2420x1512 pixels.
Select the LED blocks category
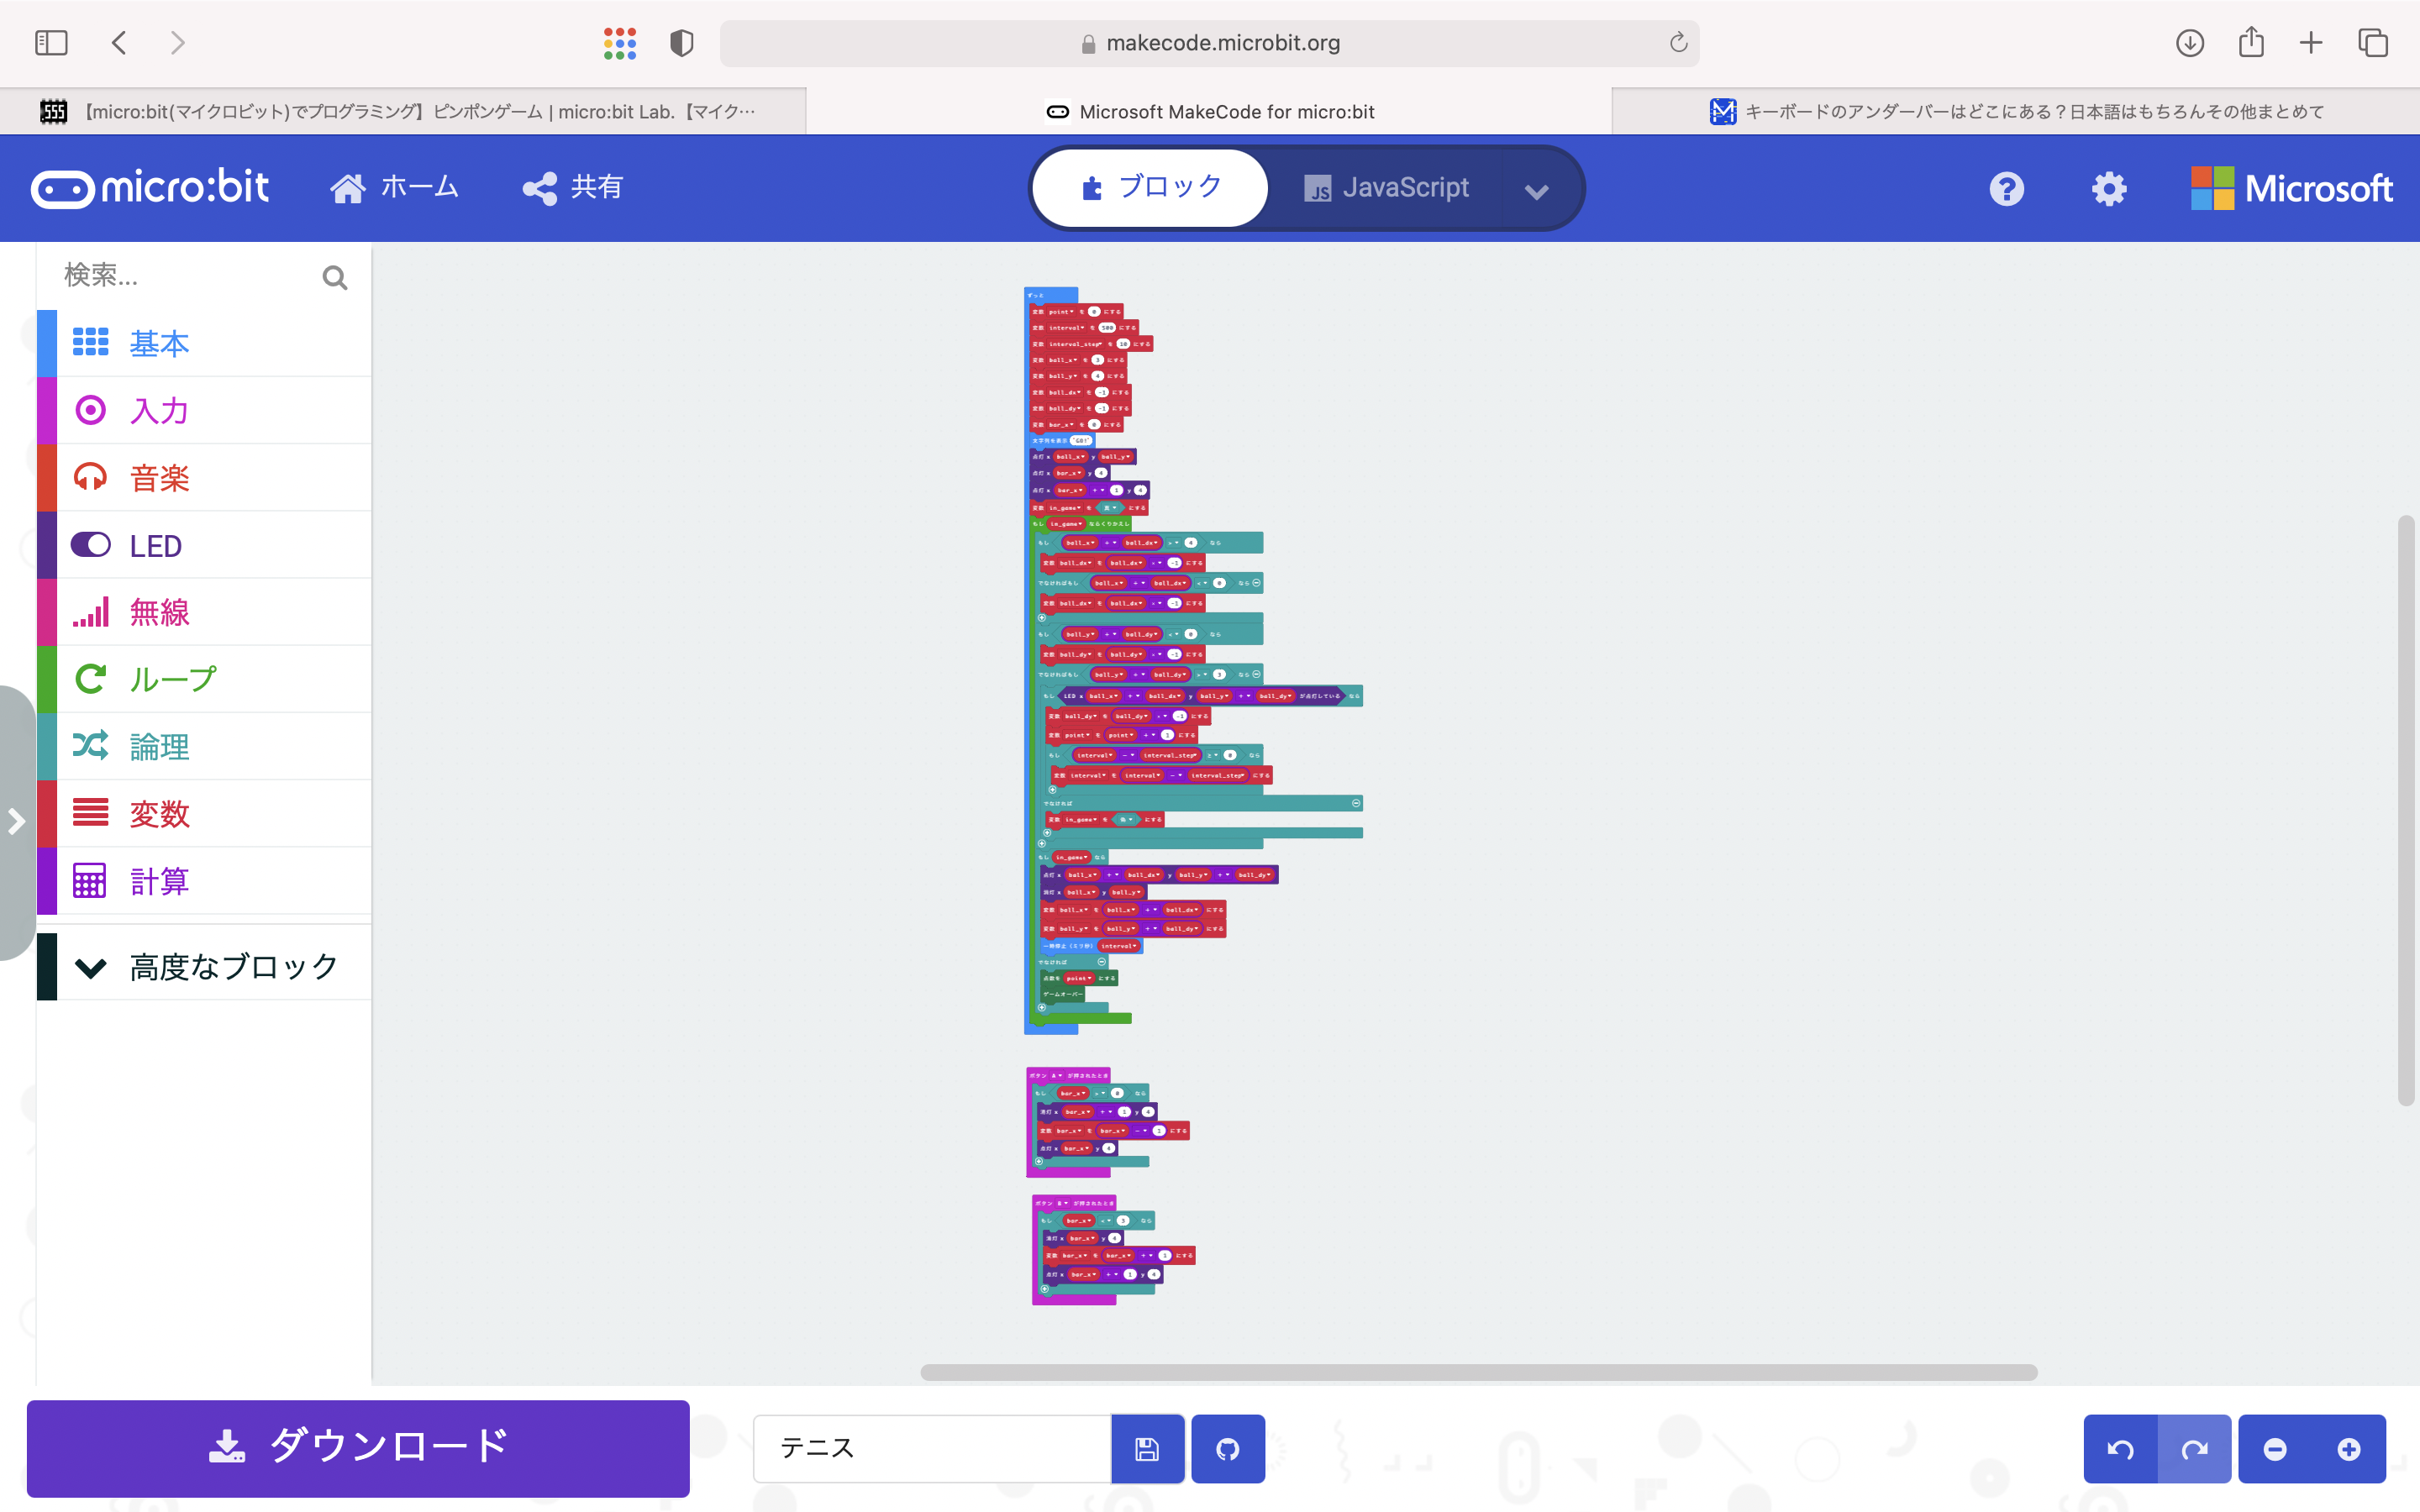click(x=155, y=545)
